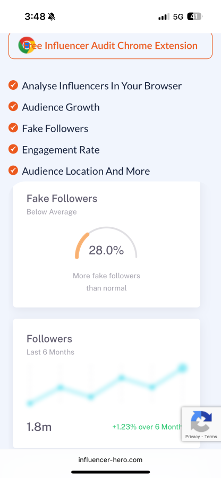Screen dimensions: 221x478
Task: Click the checkmark next to Fake Followers
Action: (x=13, y=128)
